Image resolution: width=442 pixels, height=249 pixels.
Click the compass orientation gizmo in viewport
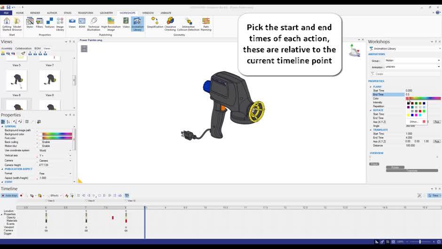[x=355, y=50]
